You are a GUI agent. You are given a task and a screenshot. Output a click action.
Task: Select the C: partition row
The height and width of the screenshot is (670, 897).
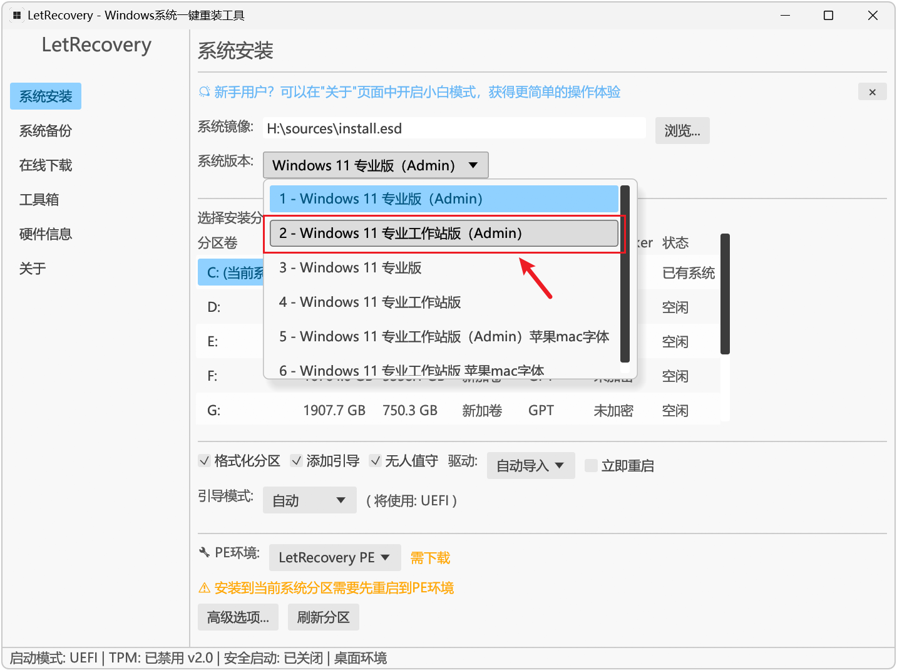coord(230,272)
